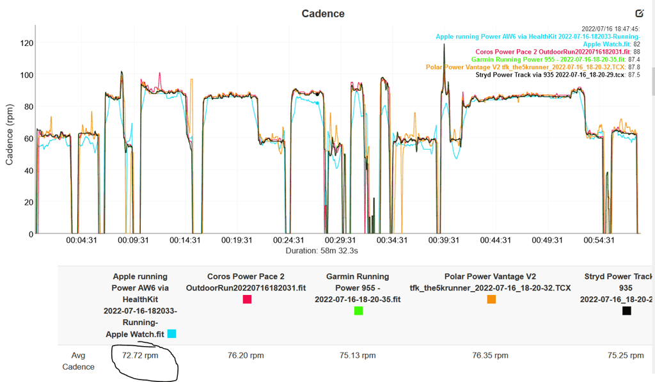
Task: Click the 120 y-axis tick label
Action: tap(27, 43)
